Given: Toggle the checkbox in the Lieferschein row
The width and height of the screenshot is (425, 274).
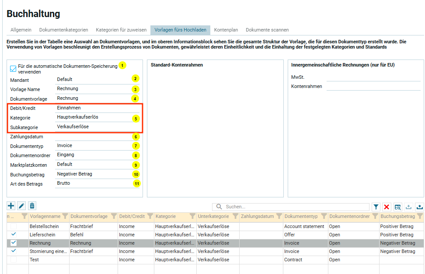Looking at the screenshot, I should point(14,235).
